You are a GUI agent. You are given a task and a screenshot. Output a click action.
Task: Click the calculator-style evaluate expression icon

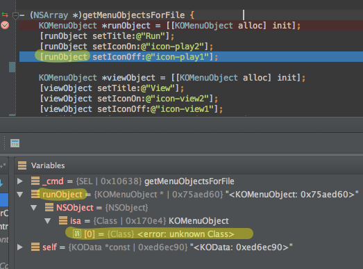click(x=15, y=143)
